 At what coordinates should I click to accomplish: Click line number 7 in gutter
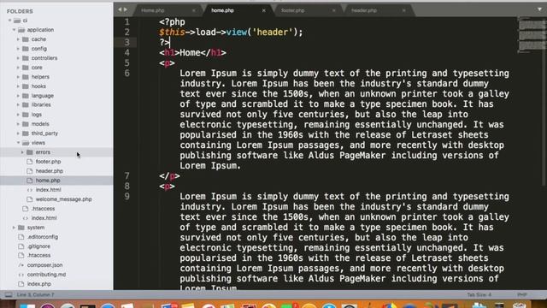click(x=127, y=176)
